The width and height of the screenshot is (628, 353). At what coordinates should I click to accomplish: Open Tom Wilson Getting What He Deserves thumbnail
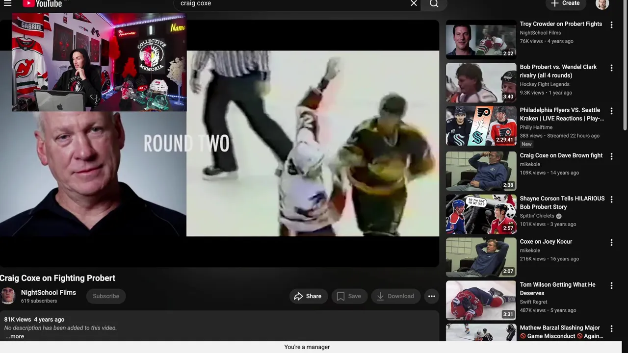click(481, 300)
